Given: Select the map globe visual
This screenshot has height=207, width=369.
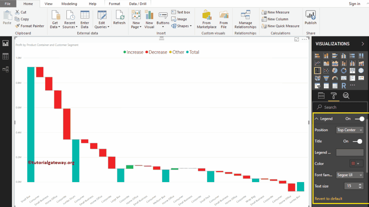Looking at the screenshot, I should (x=361, y=70).
